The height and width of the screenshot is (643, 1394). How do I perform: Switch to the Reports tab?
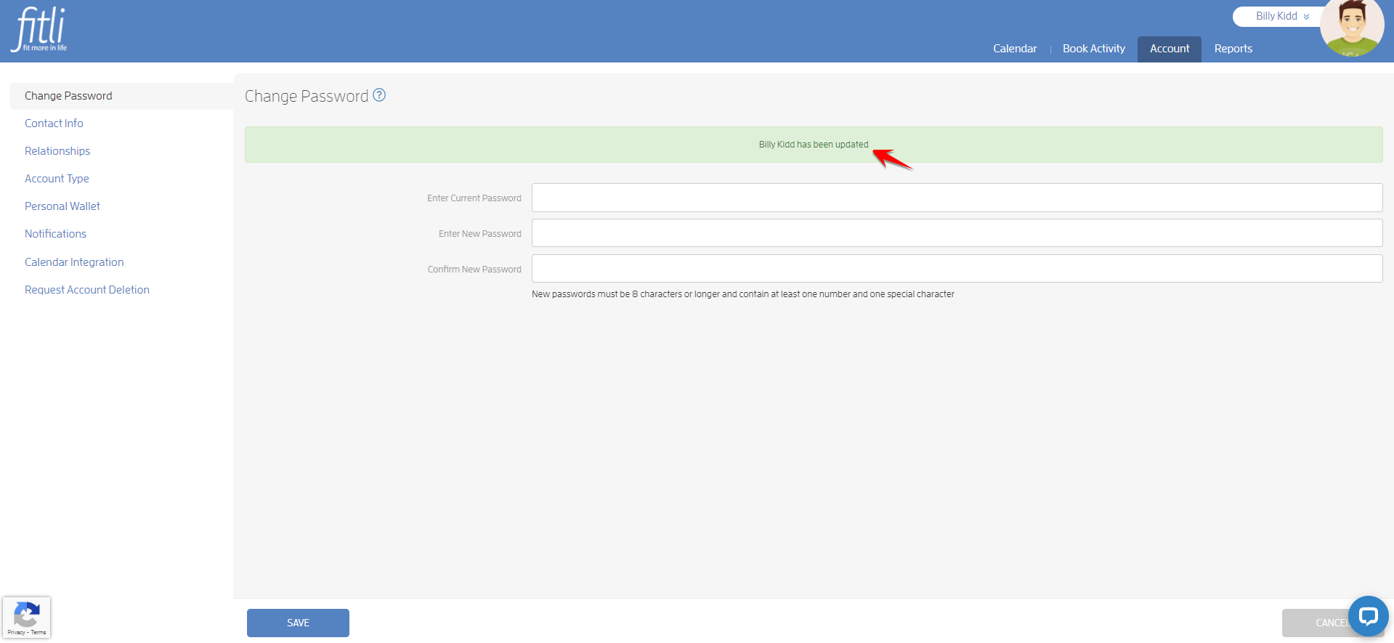tap(1233, 49)
